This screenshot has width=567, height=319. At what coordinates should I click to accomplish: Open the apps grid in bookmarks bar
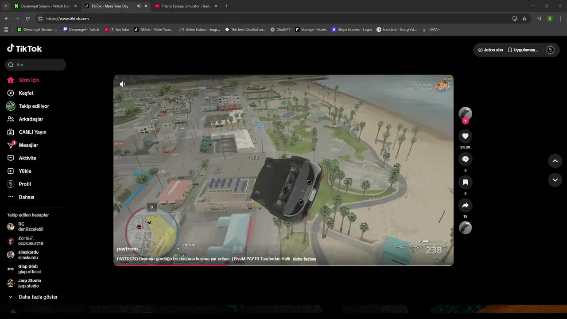(6, 30)
